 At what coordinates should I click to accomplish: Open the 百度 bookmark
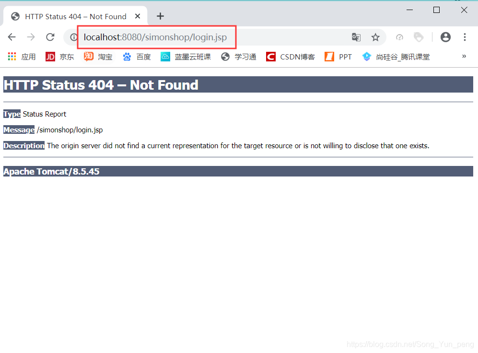coord(137,57)
